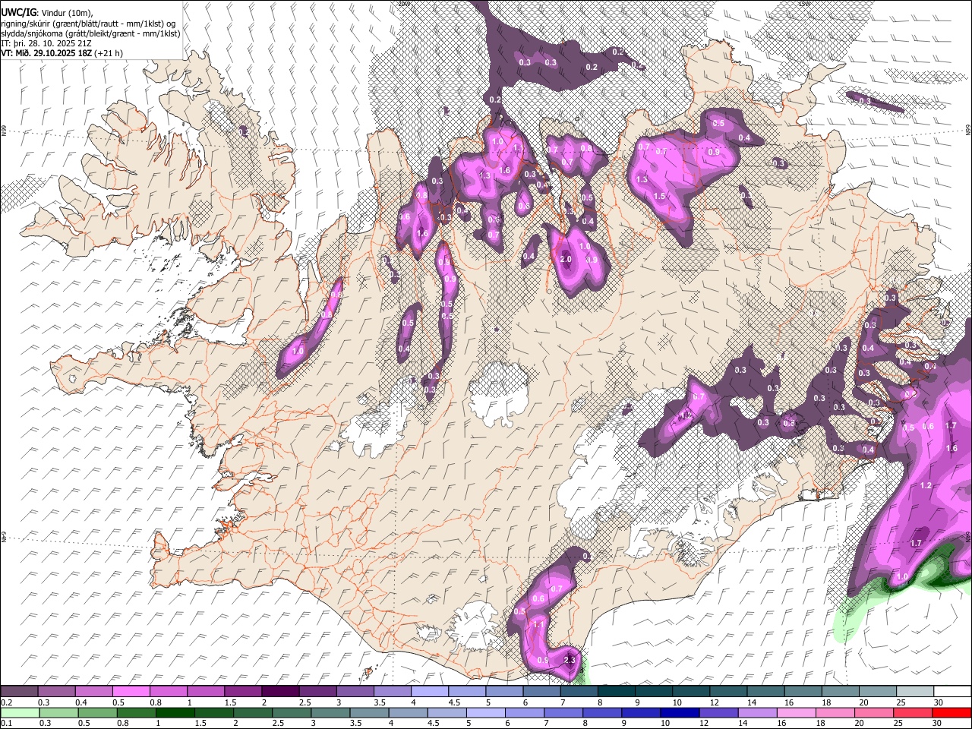This screenshot has height=729, width=972.
Task: Select the light pink 16–18 rain legend swatch
Action: tap(797, 712)
